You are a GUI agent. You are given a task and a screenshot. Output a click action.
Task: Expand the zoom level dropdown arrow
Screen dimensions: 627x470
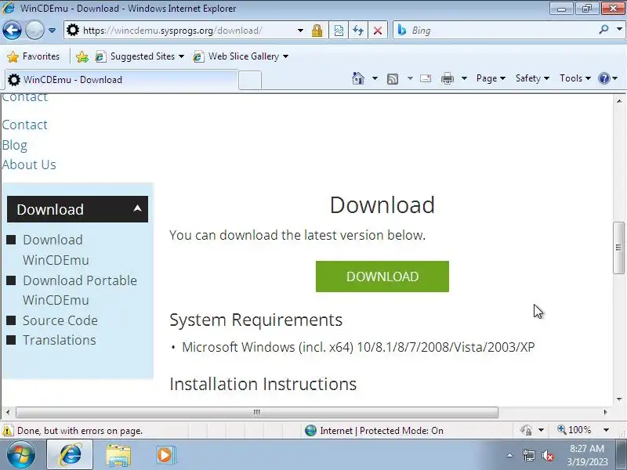tap(606, 430)
